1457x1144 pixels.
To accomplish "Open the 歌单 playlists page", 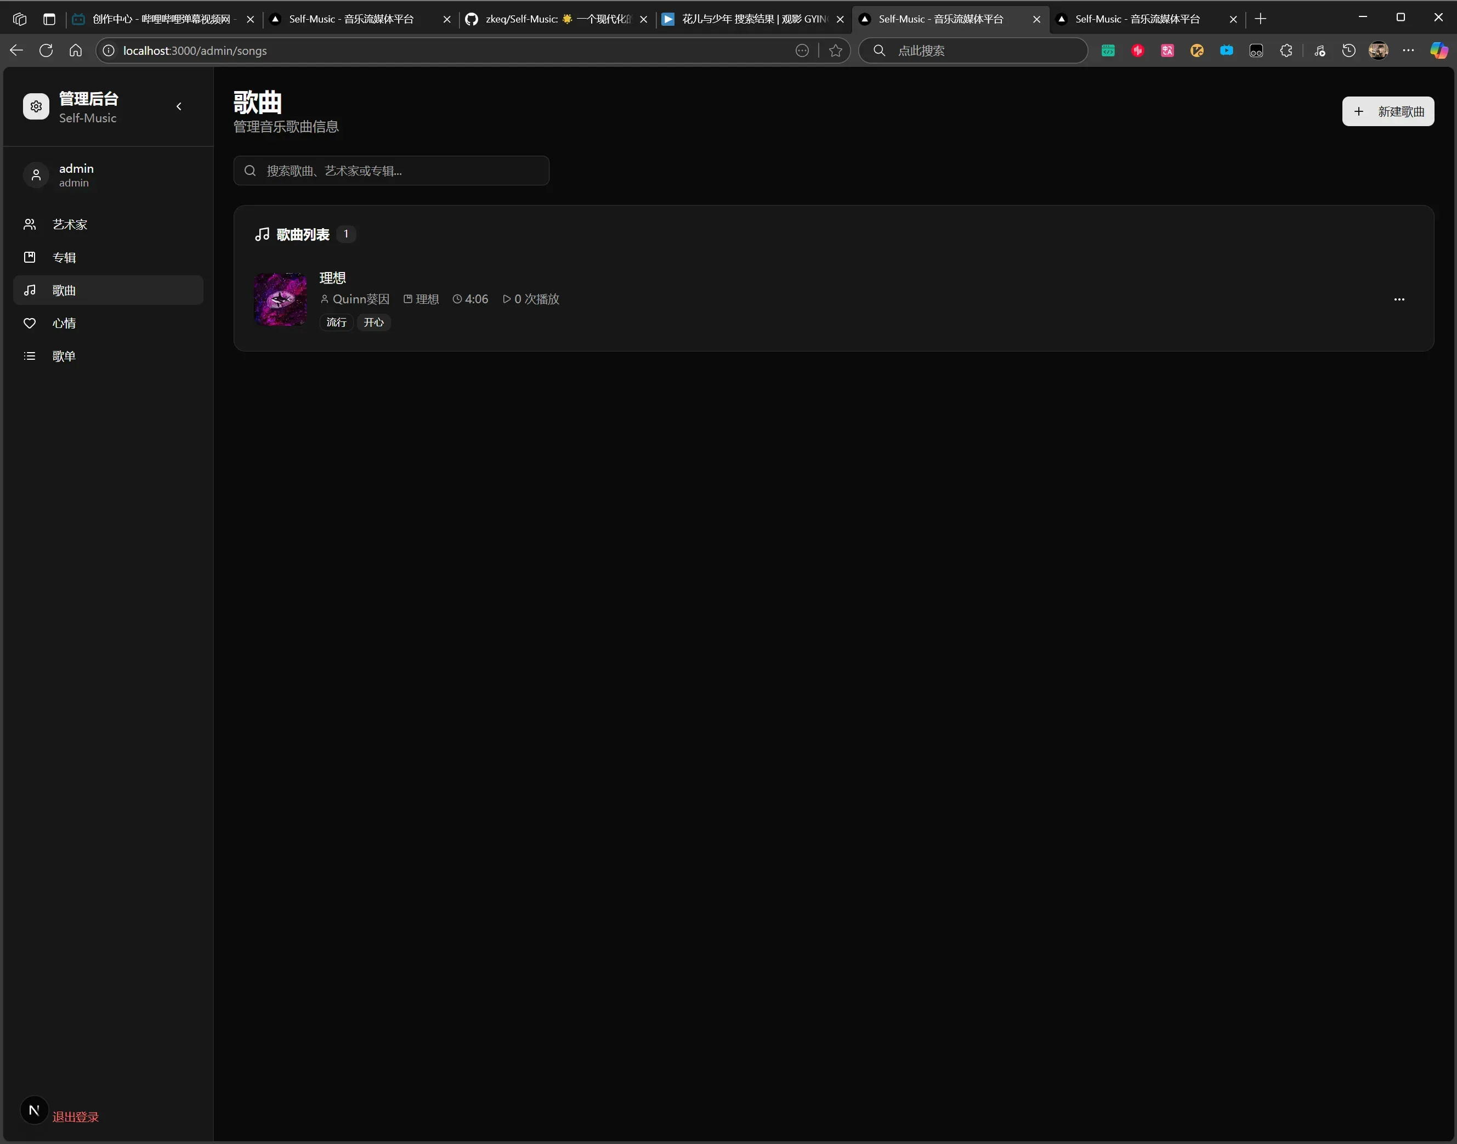I will (x=64, y=356).
